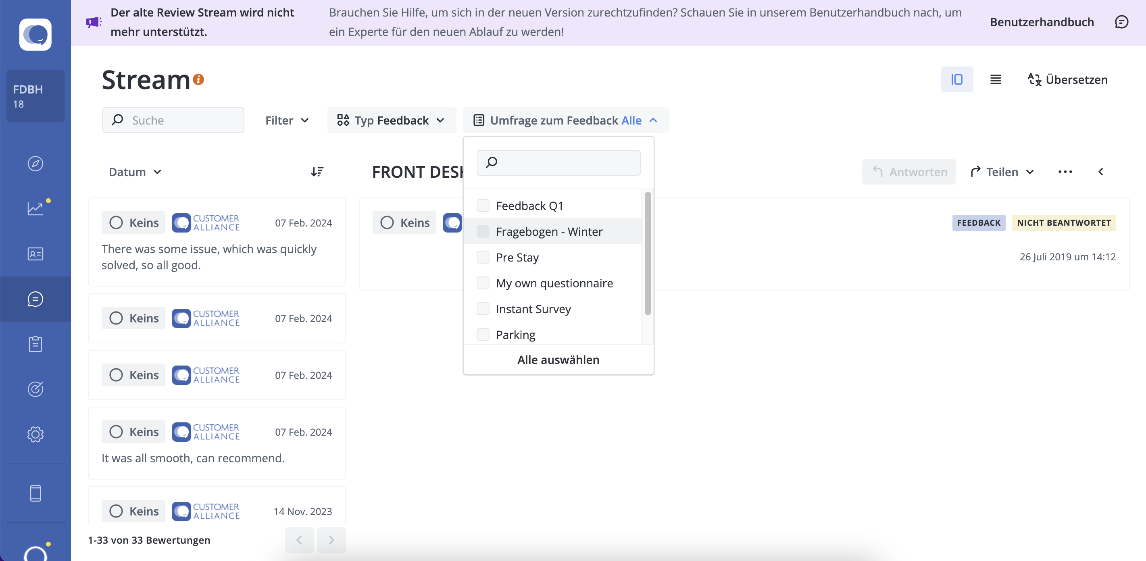Collapse detail panel with left chevron
The image size is (1146, 561).
1100,172
